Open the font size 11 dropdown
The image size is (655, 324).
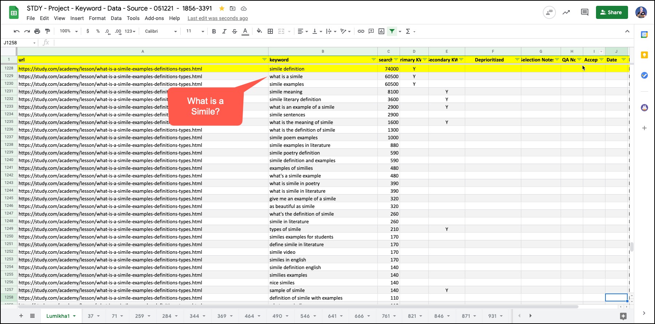[x=195, y=31]
